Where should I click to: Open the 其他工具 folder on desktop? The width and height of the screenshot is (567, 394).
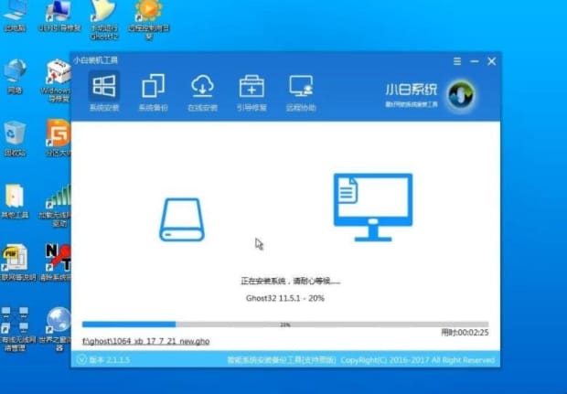(x=15, y=199)
